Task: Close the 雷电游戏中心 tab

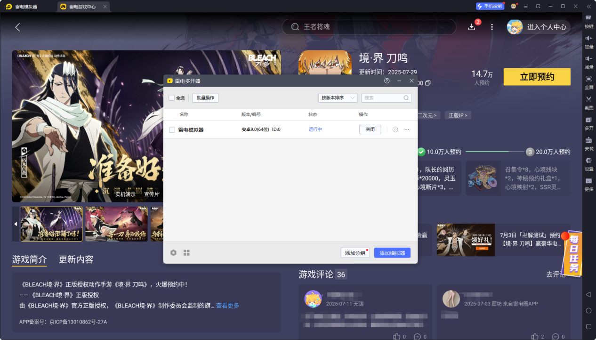Action: (x=105, y=7)
